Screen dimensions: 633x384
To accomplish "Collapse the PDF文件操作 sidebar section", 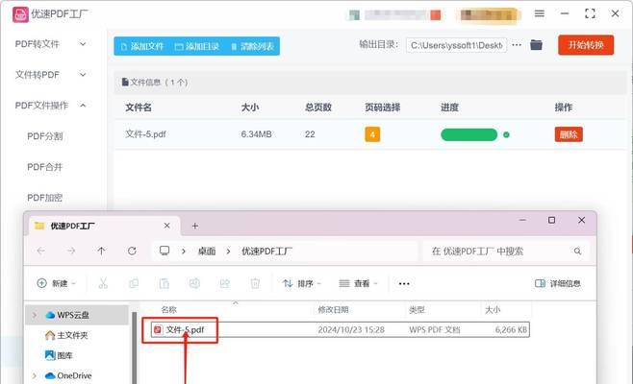I will coord(50,106).
